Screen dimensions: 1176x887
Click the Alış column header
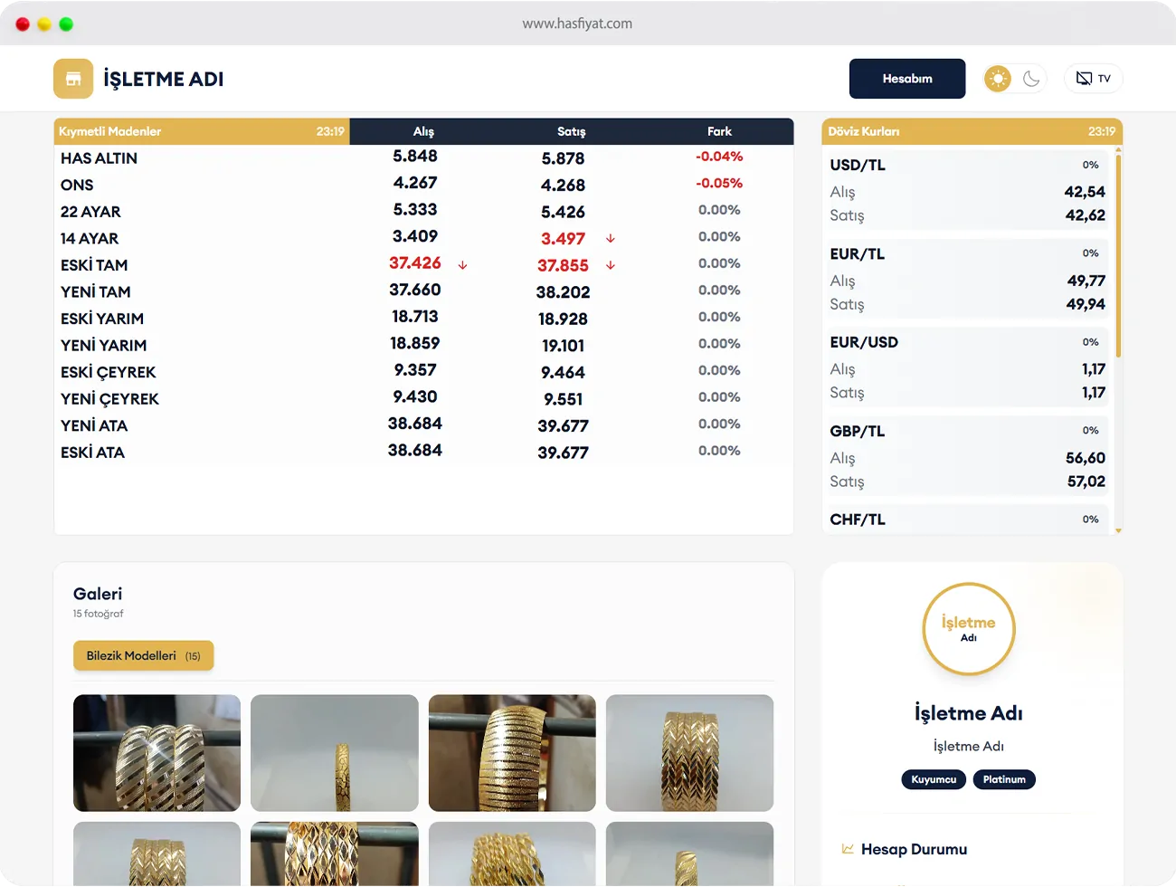tap(423, 131)
